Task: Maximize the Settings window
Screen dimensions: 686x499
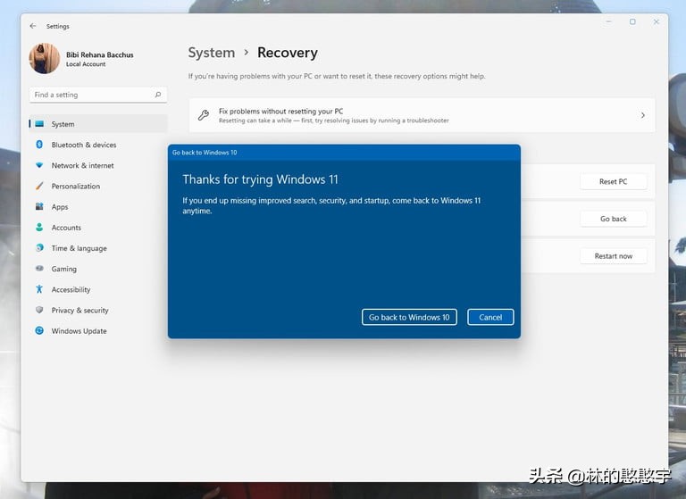Action: pos(632,21)
